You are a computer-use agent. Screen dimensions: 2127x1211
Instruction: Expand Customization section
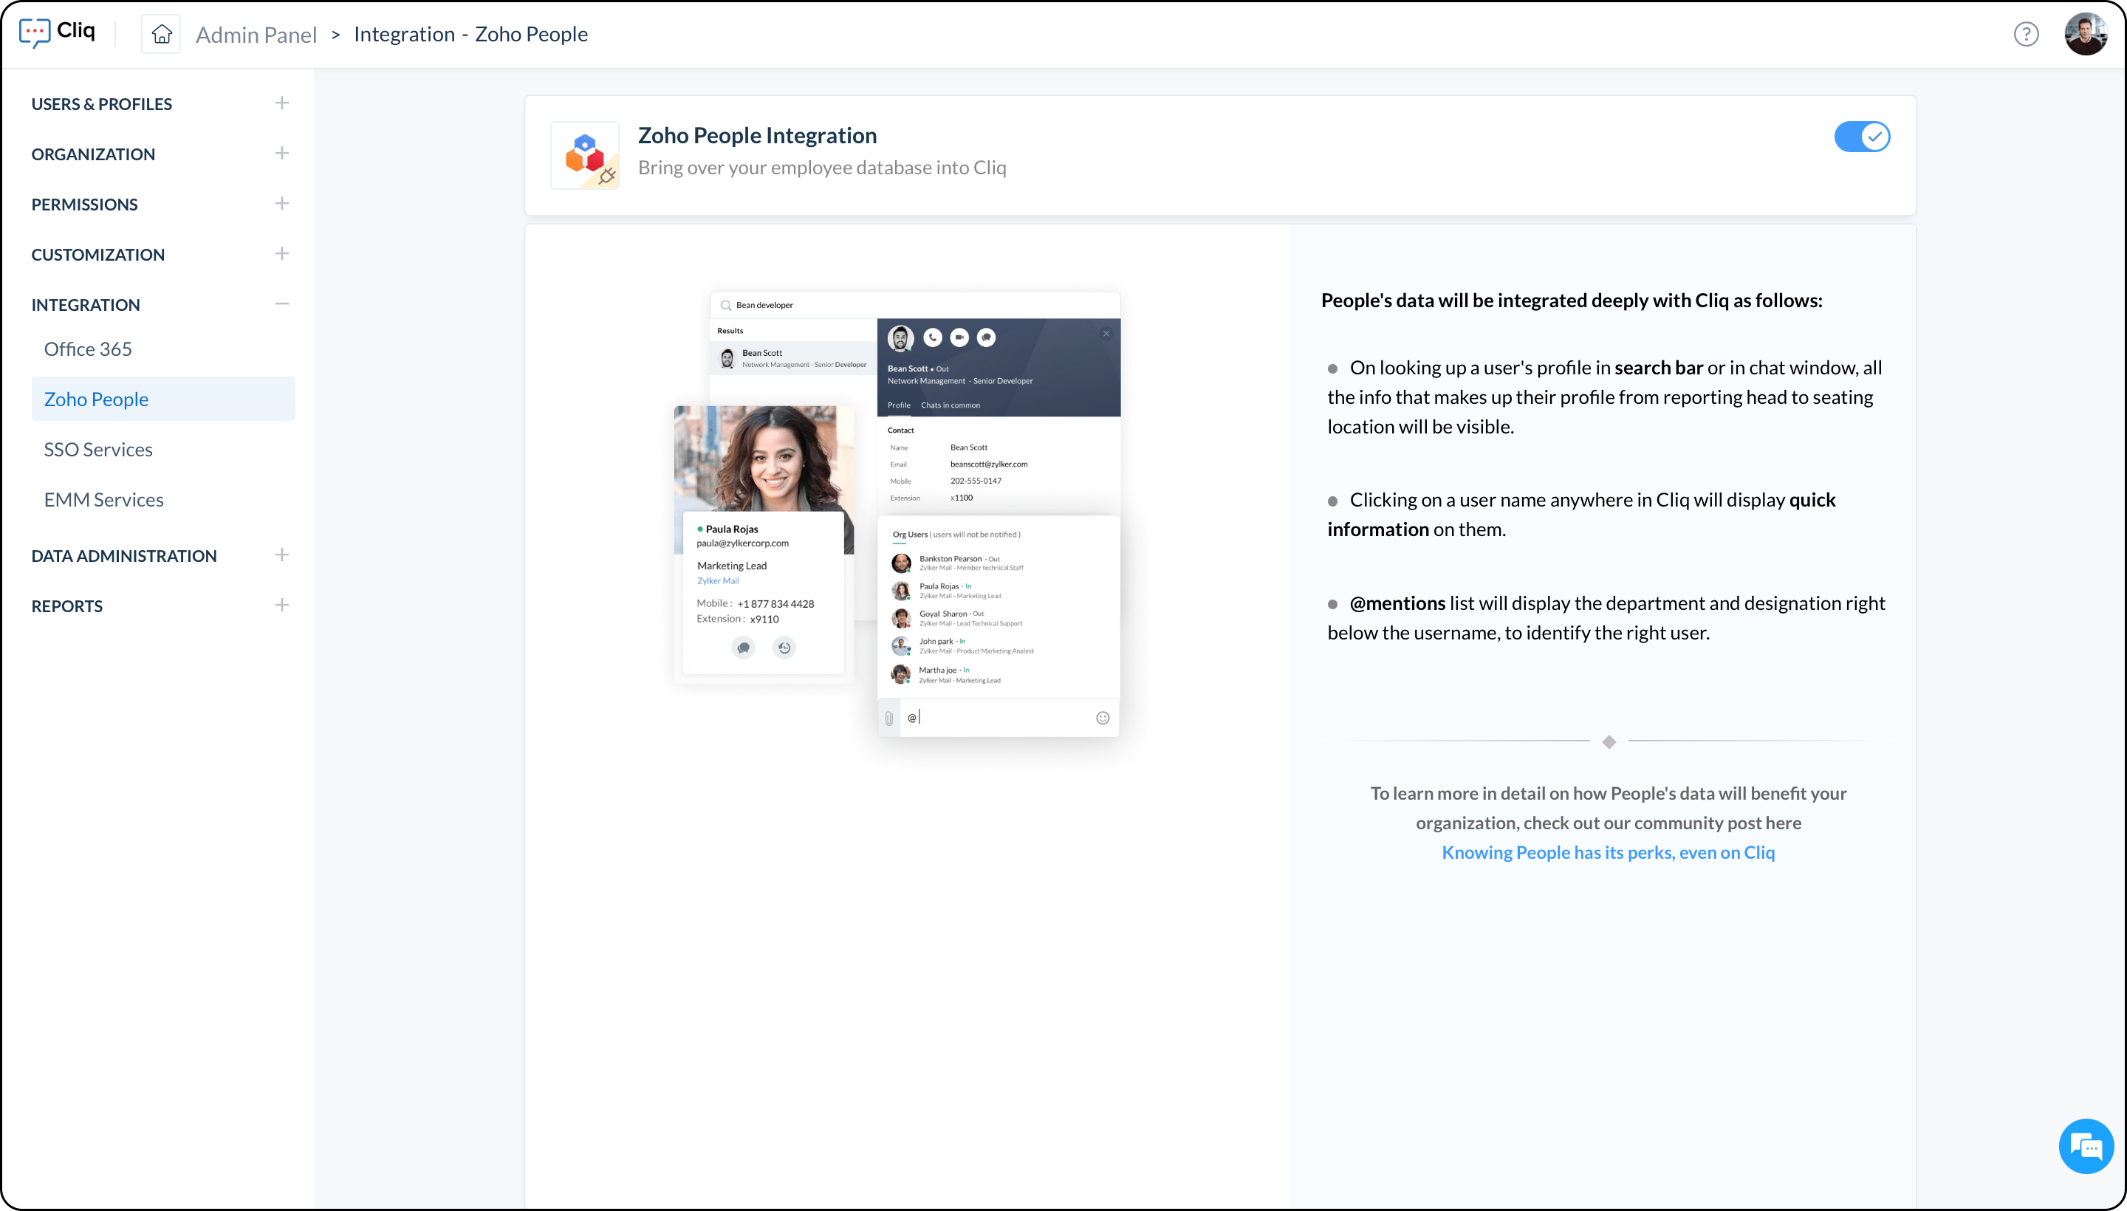282,254
